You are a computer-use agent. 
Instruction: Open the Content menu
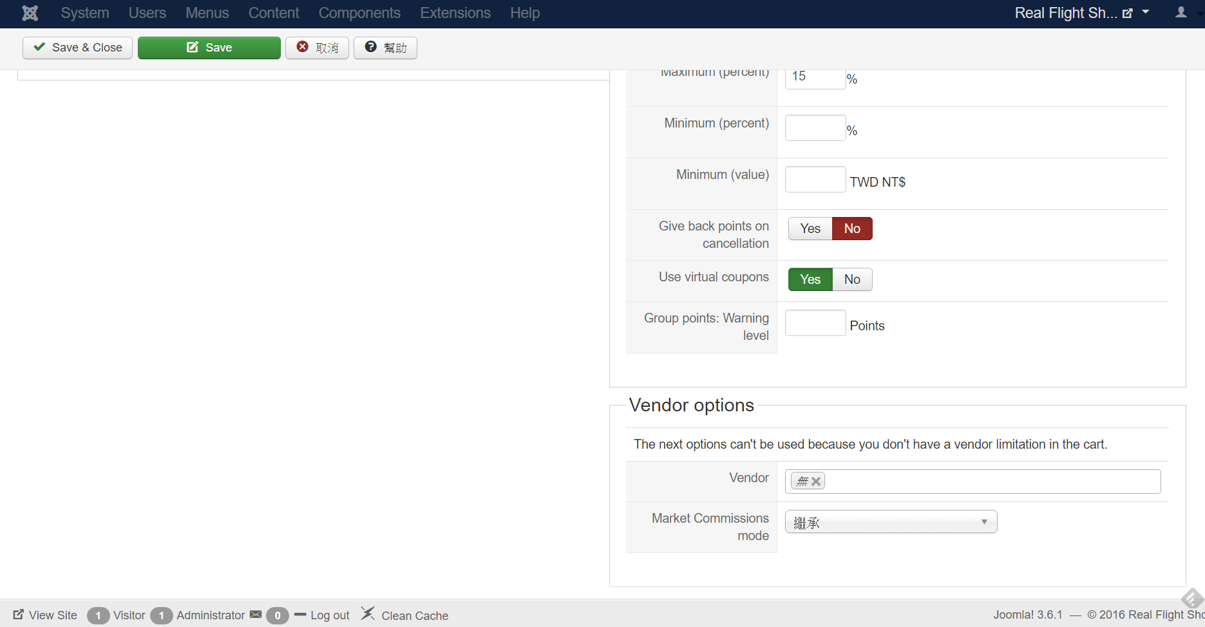[274, 13]
